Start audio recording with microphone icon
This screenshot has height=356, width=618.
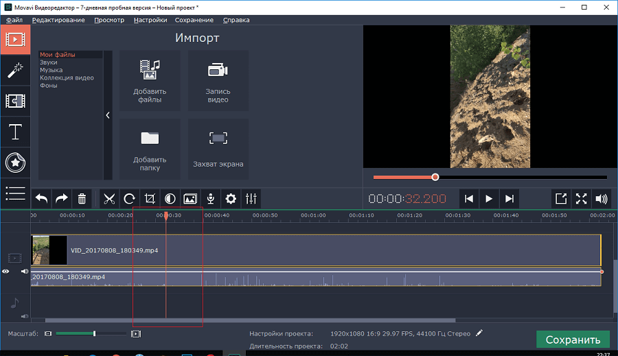tap(211, 199)
